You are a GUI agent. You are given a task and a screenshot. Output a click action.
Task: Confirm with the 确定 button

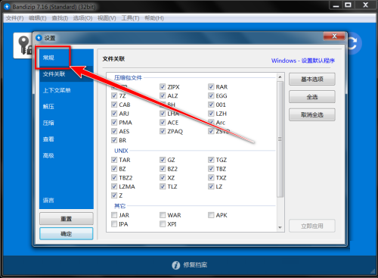(x=67, y=234)
